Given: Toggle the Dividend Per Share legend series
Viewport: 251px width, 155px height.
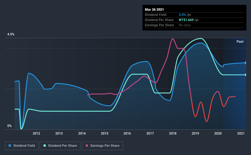Looking at the screenshot, I should point(60,146).
